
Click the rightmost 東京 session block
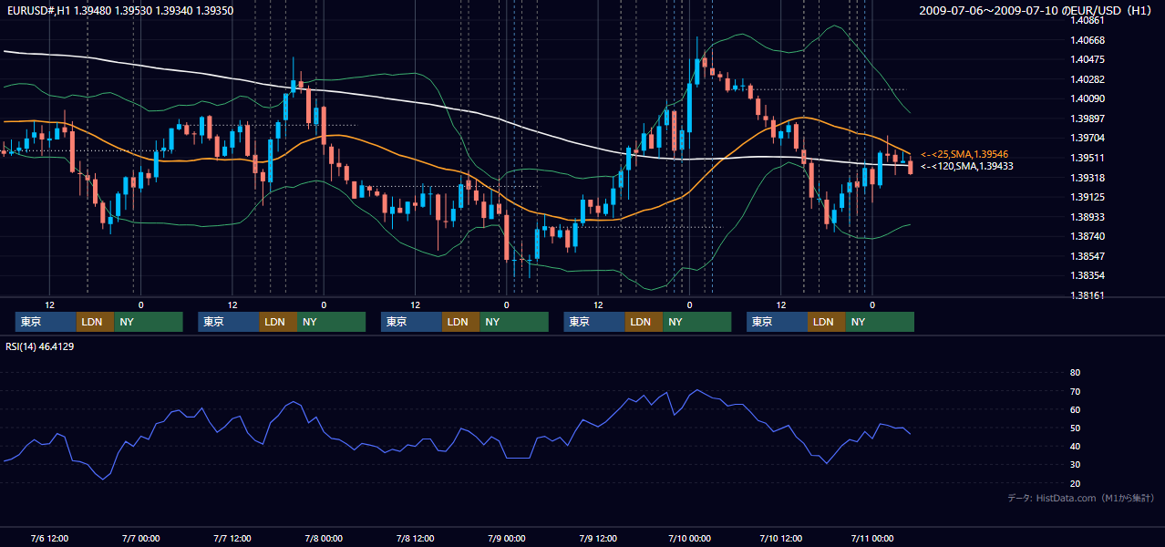[777, 322]
